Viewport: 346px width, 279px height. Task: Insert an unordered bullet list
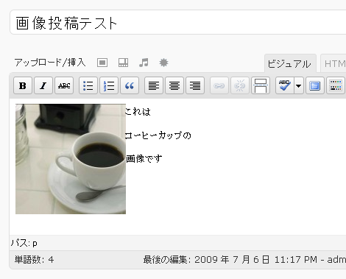click(88, 85)
